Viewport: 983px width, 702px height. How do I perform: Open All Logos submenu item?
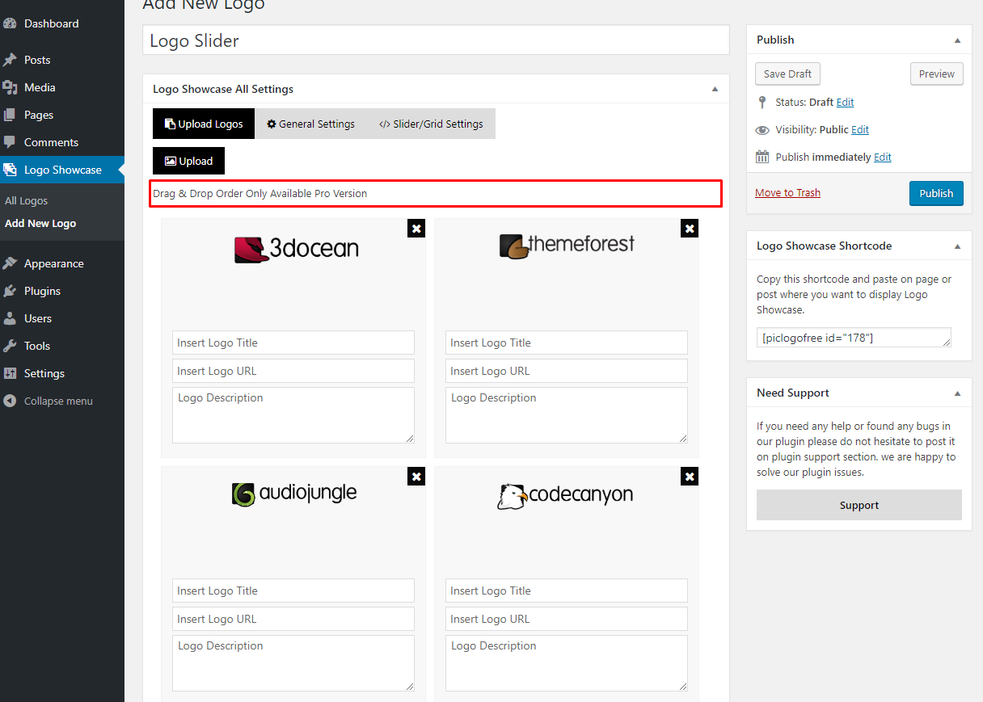(x=26, y=200)
